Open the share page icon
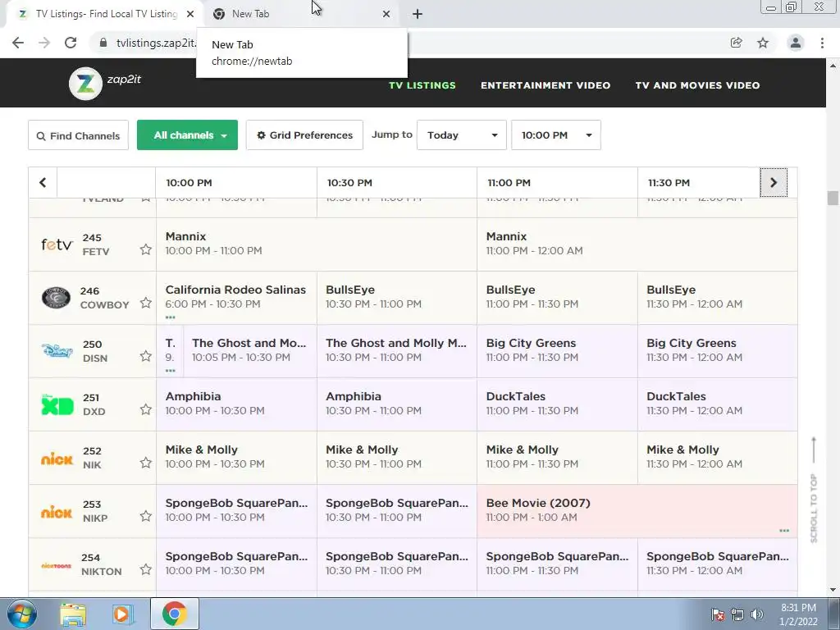Screen dimensions: 840x630 (x=736, y=43)
